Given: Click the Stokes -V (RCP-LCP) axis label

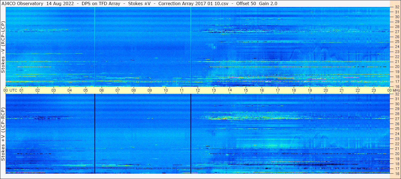Looking at the screenshot, I should point(3,47).
